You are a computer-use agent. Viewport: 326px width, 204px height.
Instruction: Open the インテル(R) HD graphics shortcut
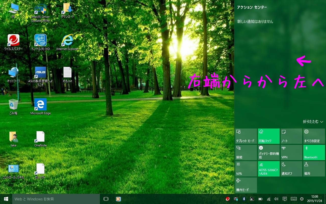pyautogui.click(x=40, y=42)
